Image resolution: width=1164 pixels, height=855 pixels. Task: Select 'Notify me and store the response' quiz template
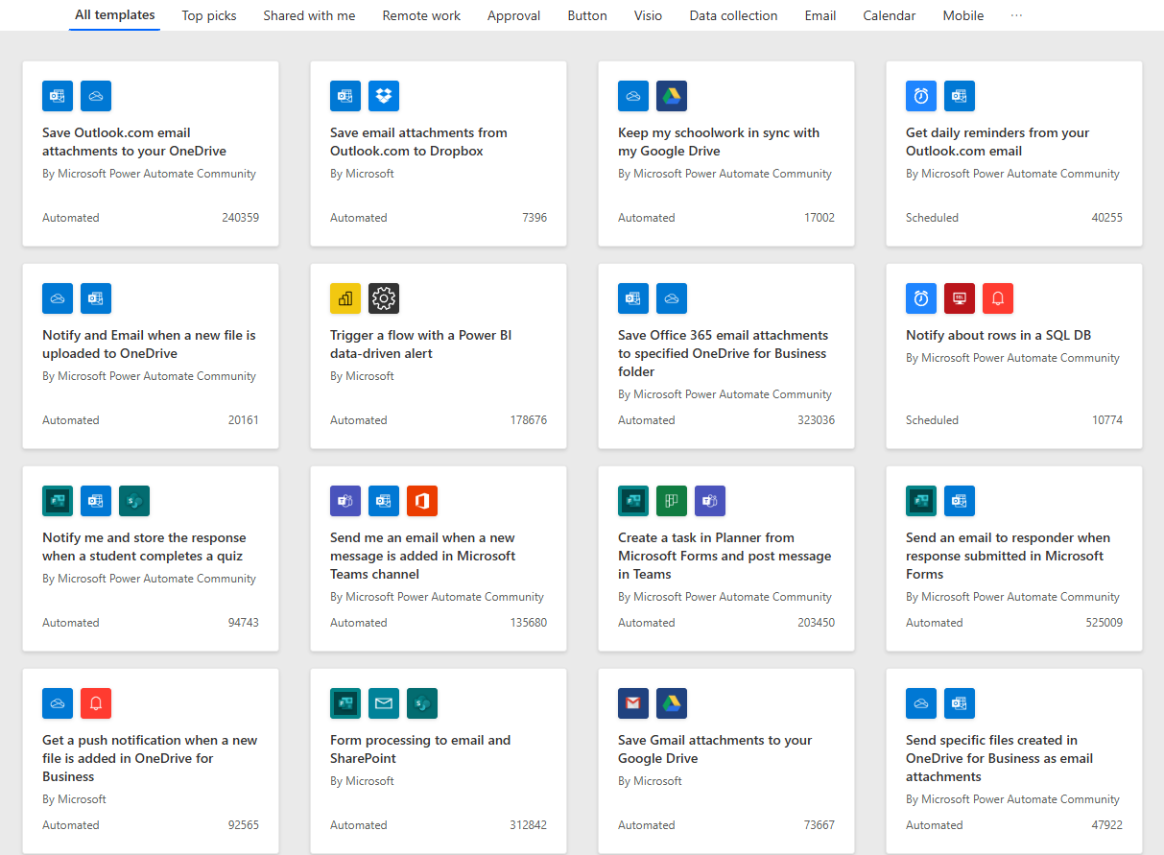[x=144, y=547]
